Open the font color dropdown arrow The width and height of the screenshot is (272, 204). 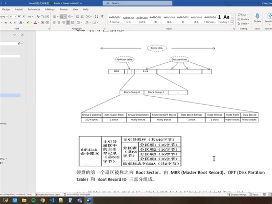(38, 22)
